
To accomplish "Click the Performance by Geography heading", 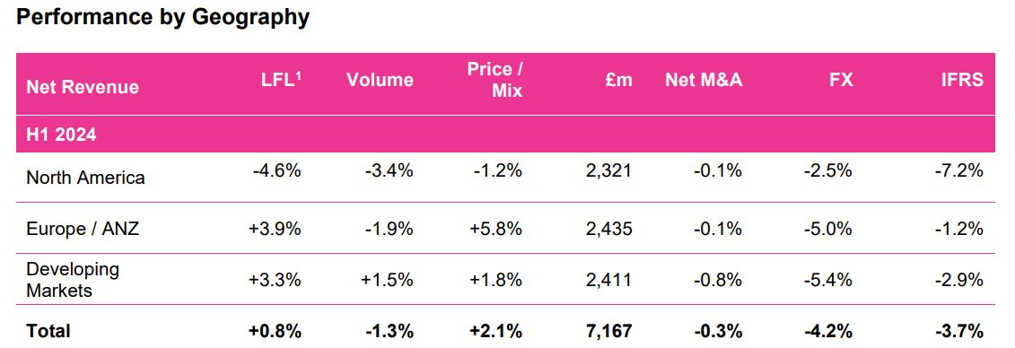I will tap(162, 17).
